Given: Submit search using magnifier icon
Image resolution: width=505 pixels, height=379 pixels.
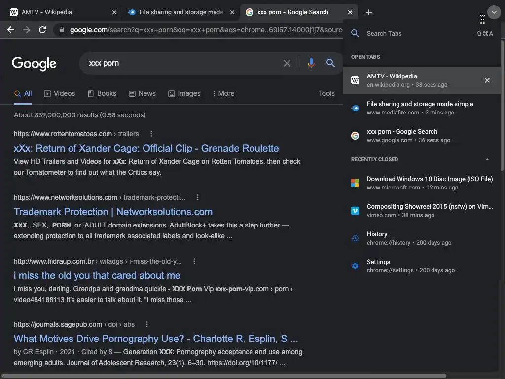Looking at the screenshot, I should pos(330,63).
